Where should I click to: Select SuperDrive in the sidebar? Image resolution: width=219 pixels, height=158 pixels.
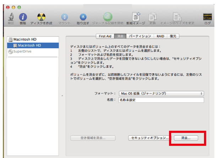point(33,51)
